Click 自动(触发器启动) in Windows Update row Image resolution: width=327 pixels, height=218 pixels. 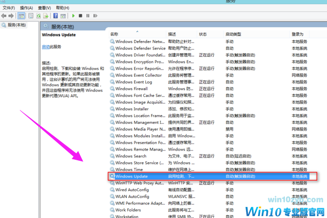(x=240, y=176)
